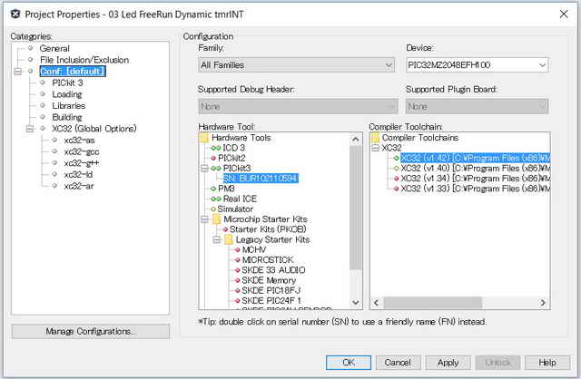Viewport: 581px width, 379px height.
Task: Click the Manage Configurations button
Action: [x=91, y=332]
